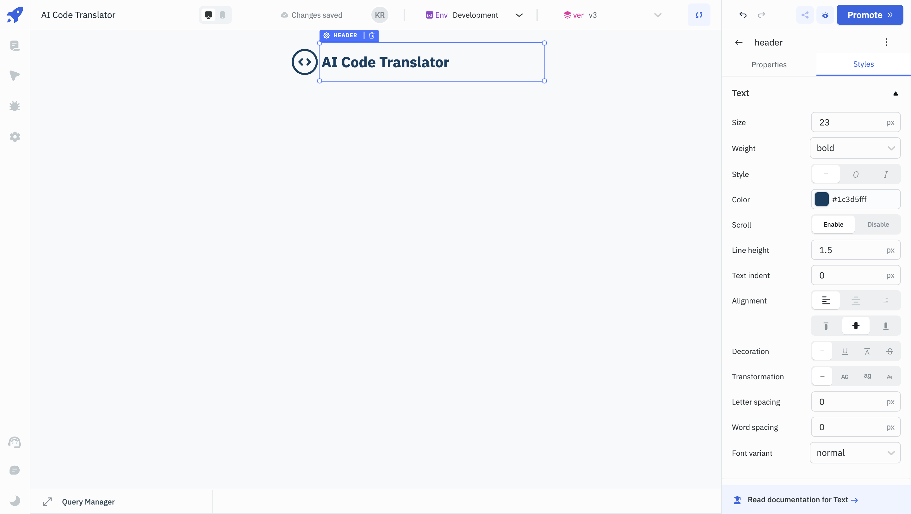Share the app using the share icon

tap(805, 15)
